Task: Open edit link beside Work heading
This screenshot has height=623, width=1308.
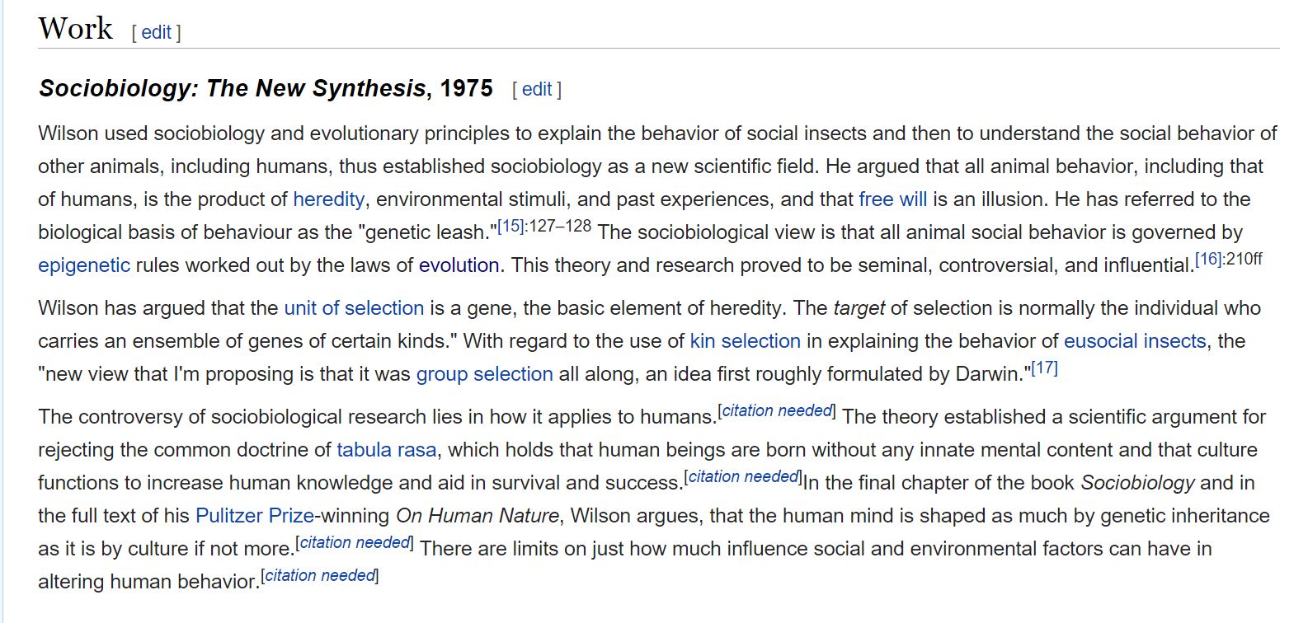Action: tap(156, 32)
